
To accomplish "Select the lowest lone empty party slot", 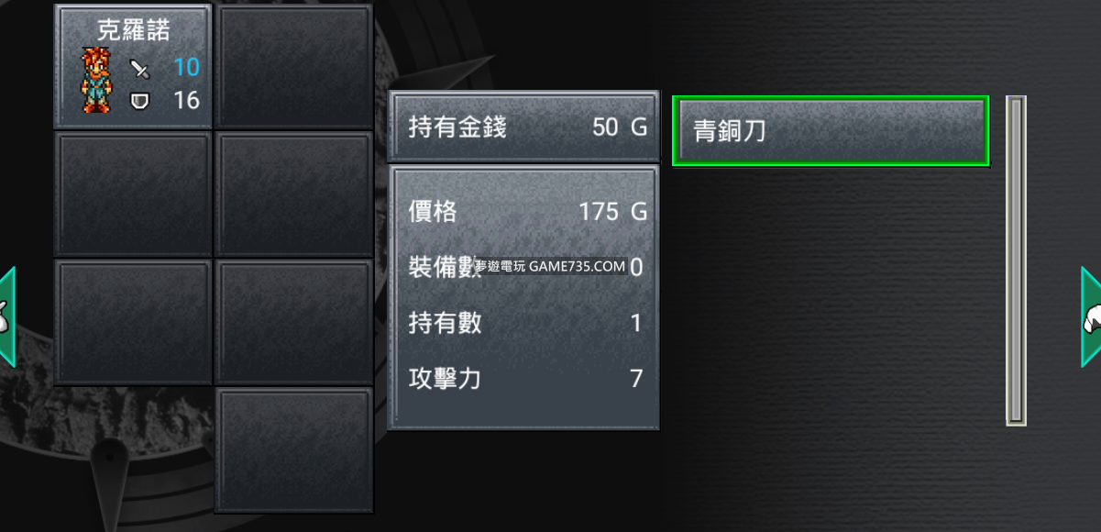I will pyautogui.click(x=293, y=449).
